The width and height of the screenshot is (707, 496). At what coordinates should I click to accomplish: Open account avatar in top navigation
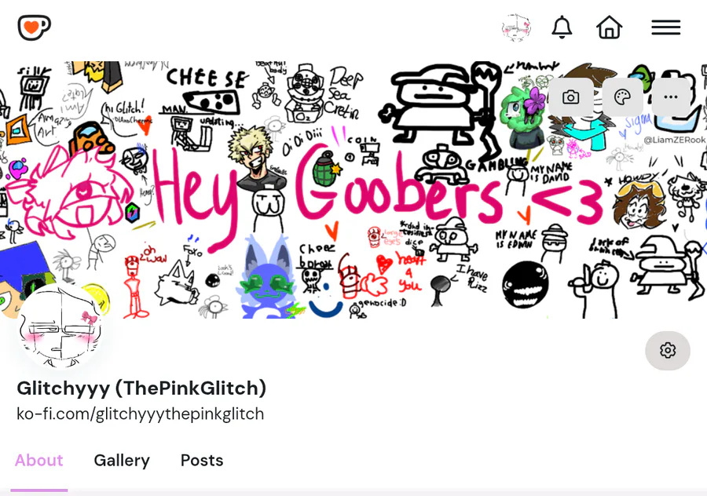[516, 27]
